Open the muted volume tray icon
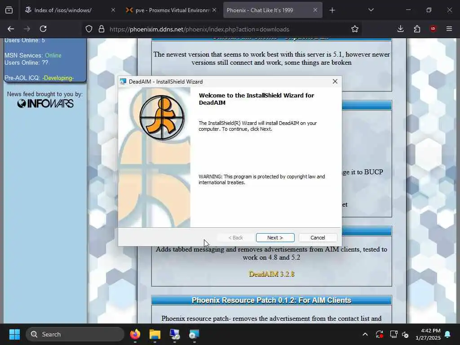 tap(406, 334)
